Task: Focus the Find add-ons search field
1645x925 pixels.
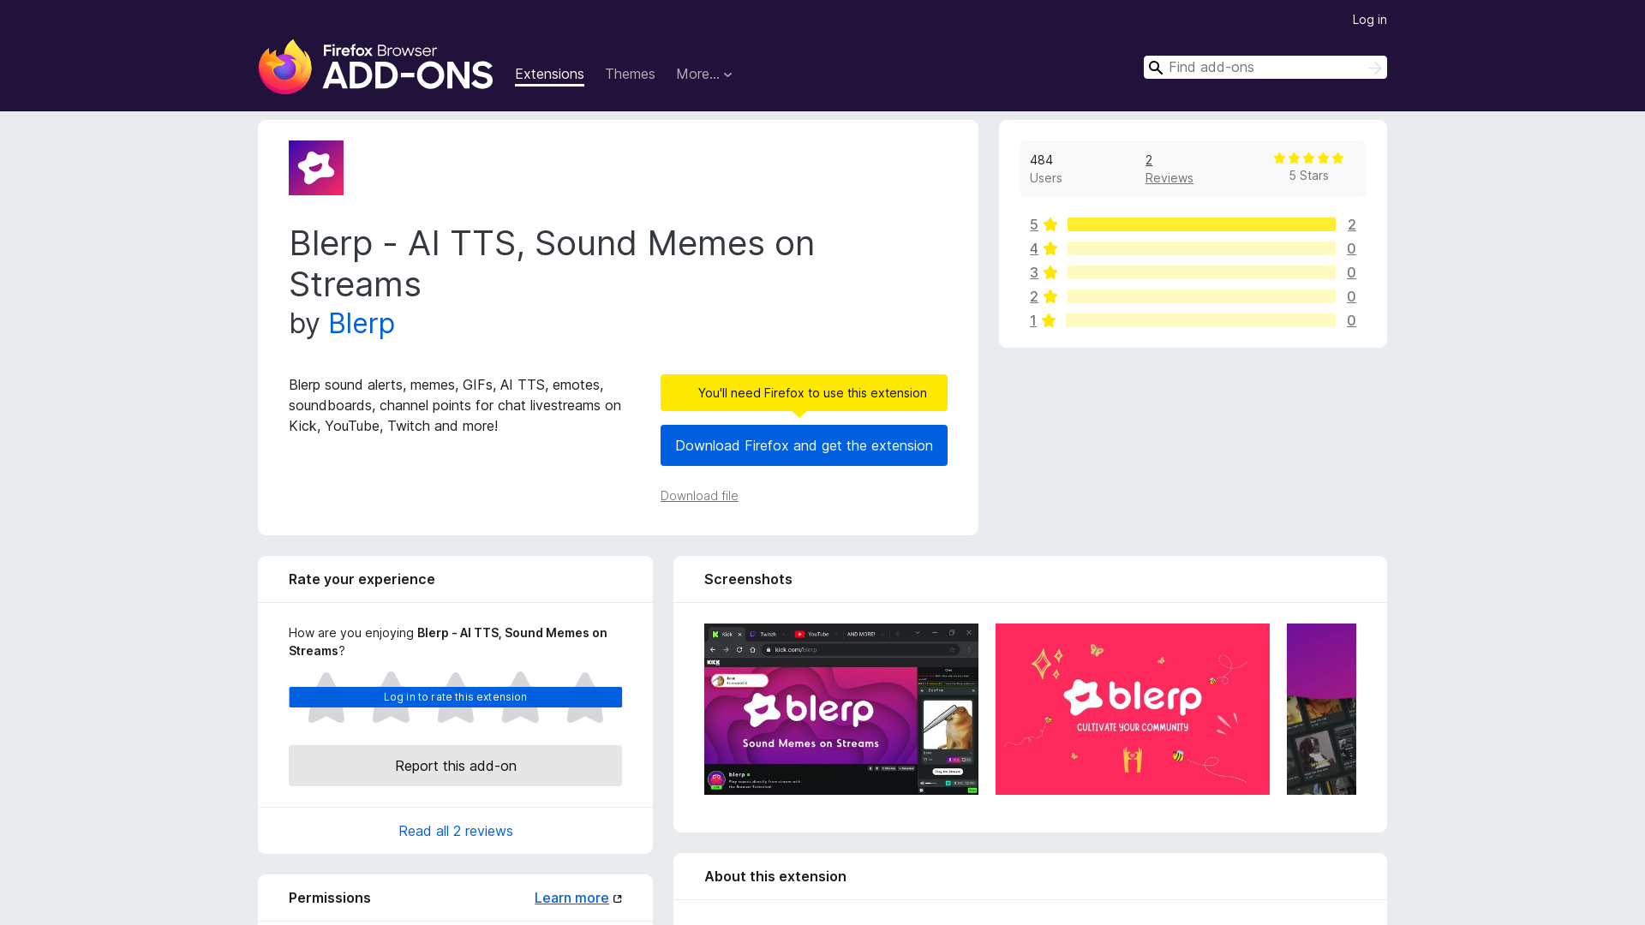Action: point(1265,68)
